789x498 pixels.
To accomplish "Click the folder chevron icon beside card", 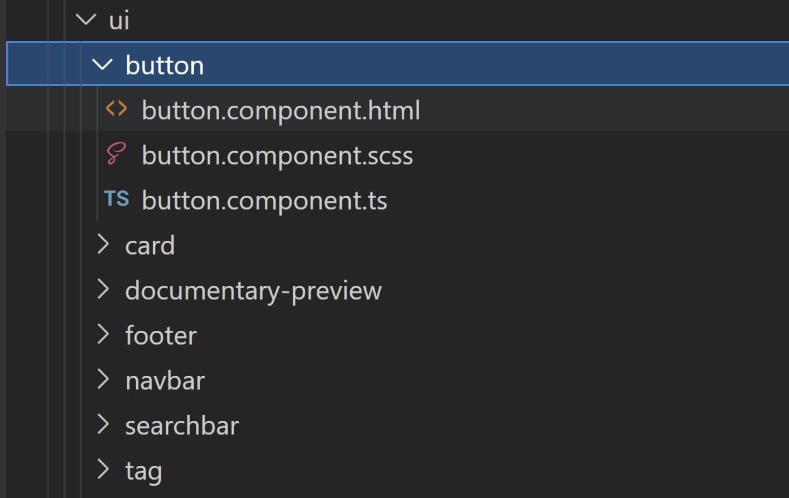I will [x=104, y=245].
